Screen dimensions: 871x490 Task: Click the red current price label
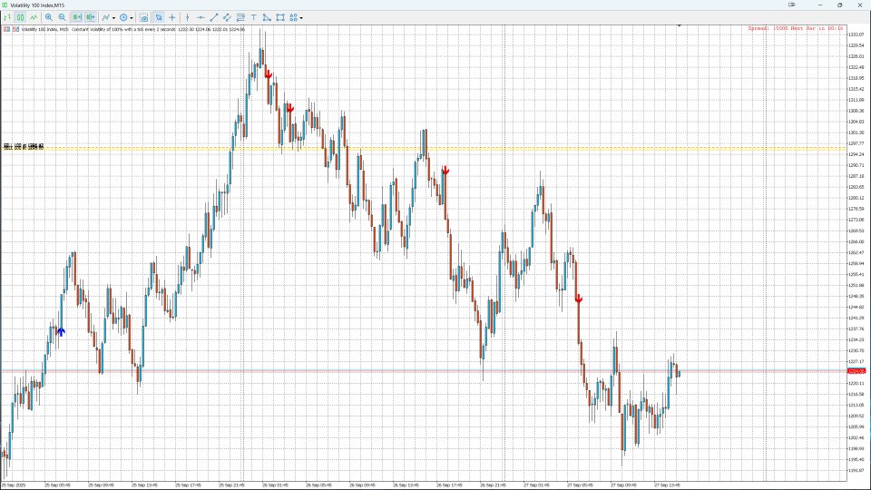tap(856, 371)
